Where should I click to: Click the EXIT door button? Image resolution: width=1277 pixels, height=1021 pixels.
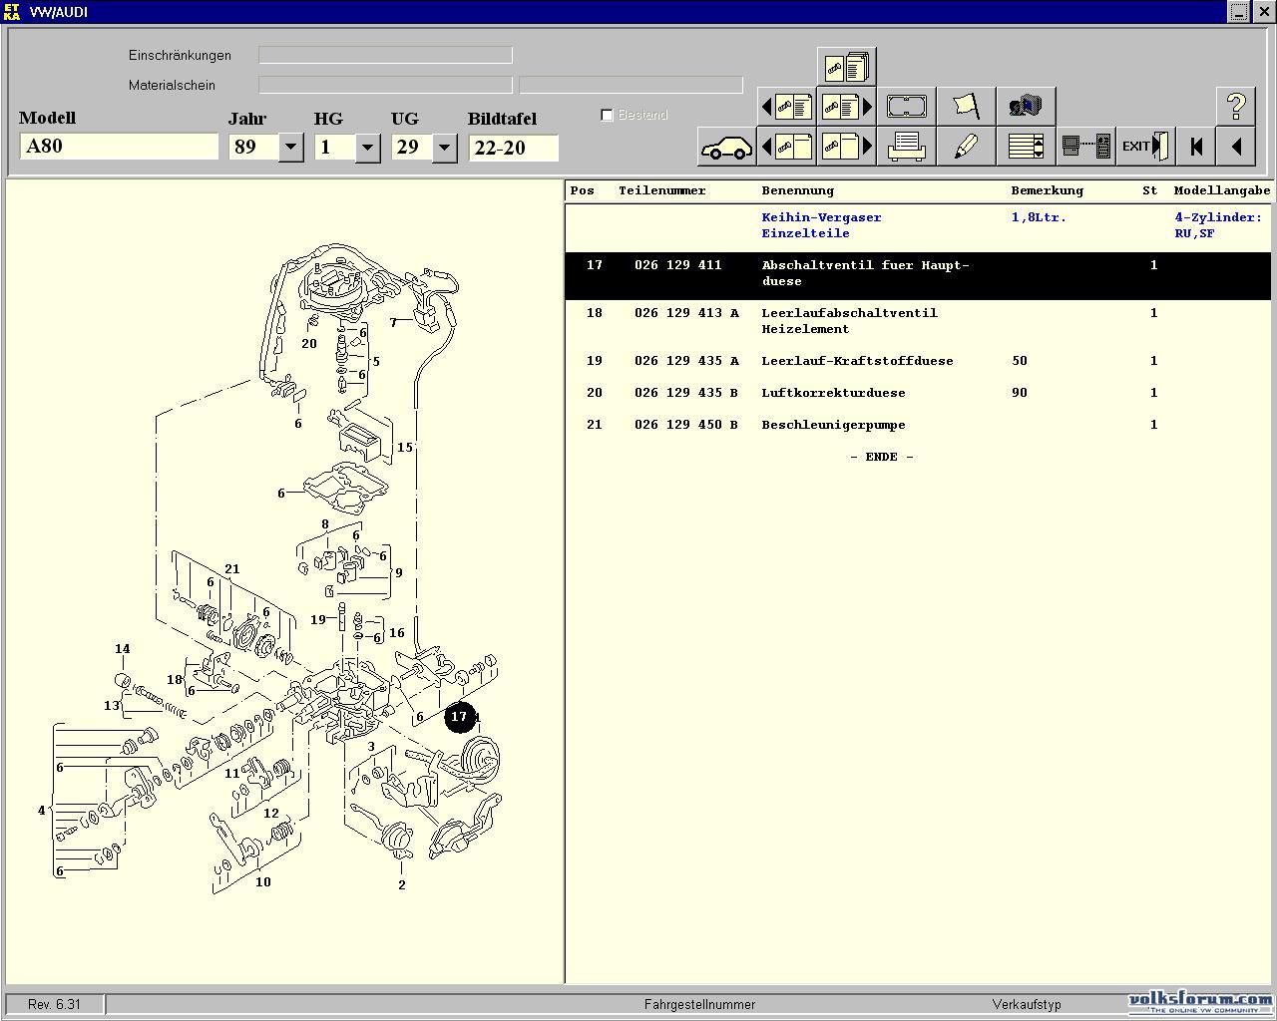[1145, 147]
